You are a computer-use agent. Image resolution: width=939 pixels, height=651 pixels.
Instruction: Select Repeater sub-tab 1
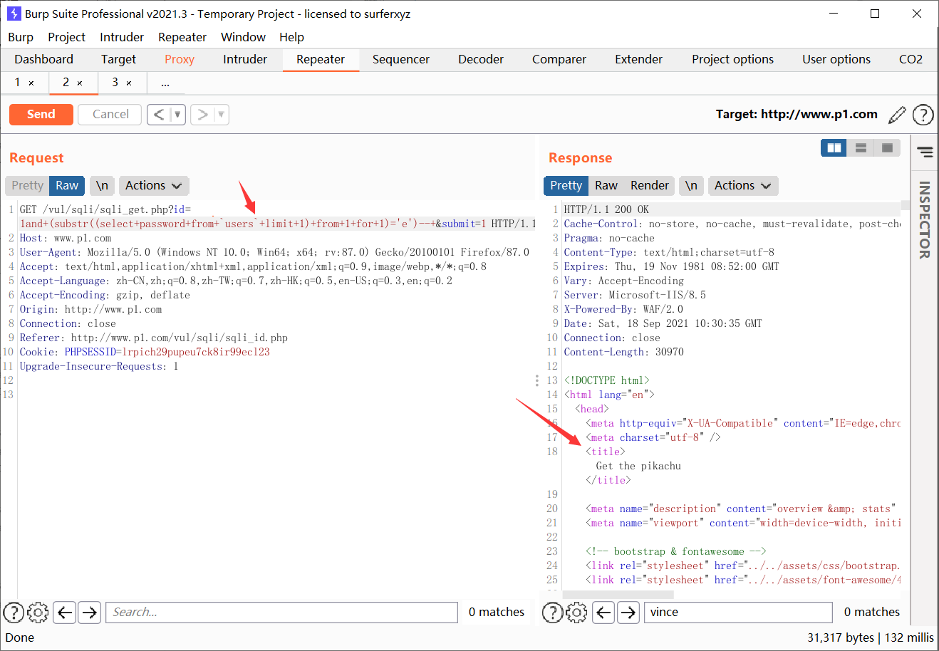tap(18, 83)
